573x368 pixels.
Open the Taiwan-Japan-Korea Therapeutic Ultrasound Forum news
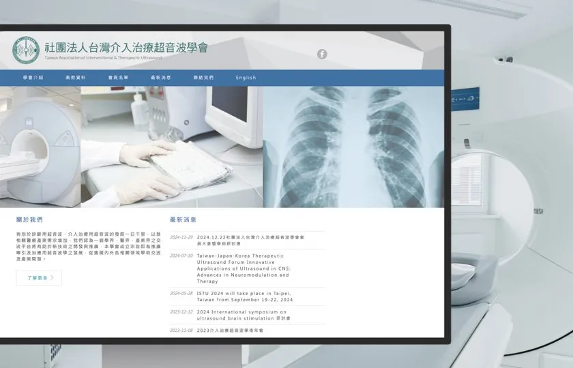[x=244, y=269]
